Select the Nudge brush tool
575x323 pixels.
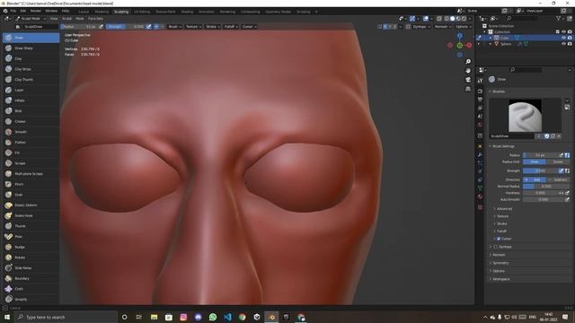[31, 248]
